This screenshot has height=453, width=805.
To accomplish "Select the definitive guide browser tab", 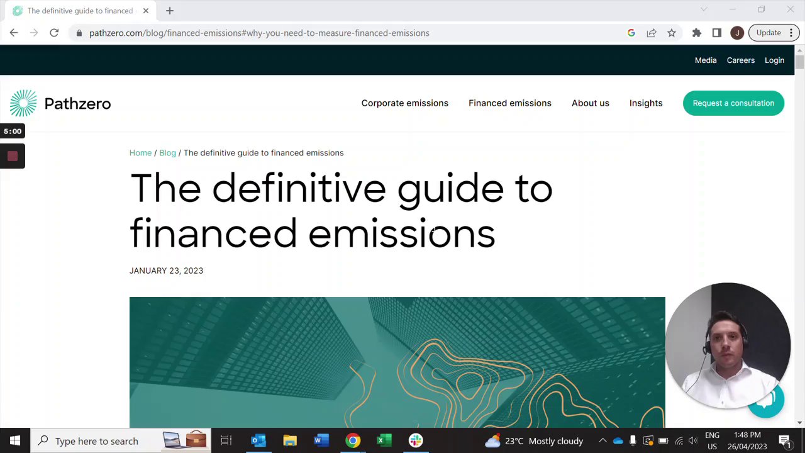I will click(80, 11).
